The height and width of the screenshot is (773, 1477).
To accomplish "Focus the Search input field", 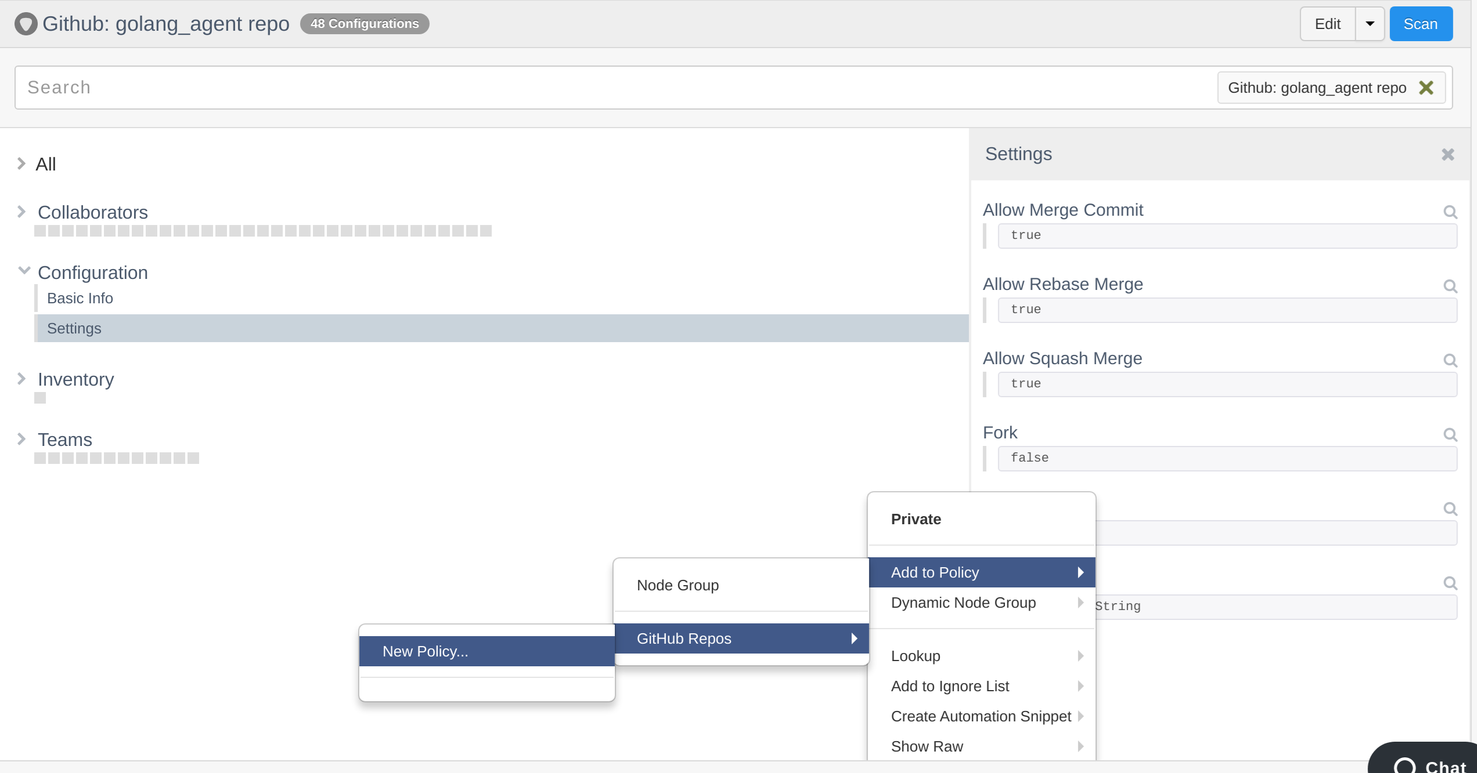I will pos(615,88).
